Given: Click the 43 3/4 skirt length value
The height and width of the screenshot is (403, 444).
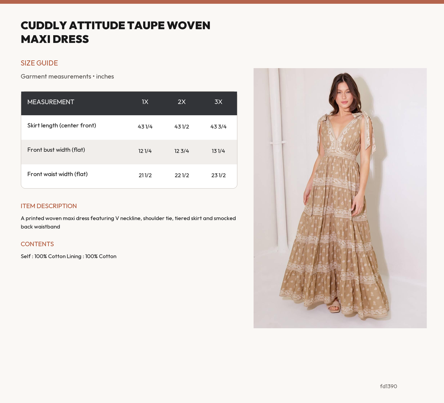Looking at the screenshot, I should pyautogui.click(x=218, y=127).
